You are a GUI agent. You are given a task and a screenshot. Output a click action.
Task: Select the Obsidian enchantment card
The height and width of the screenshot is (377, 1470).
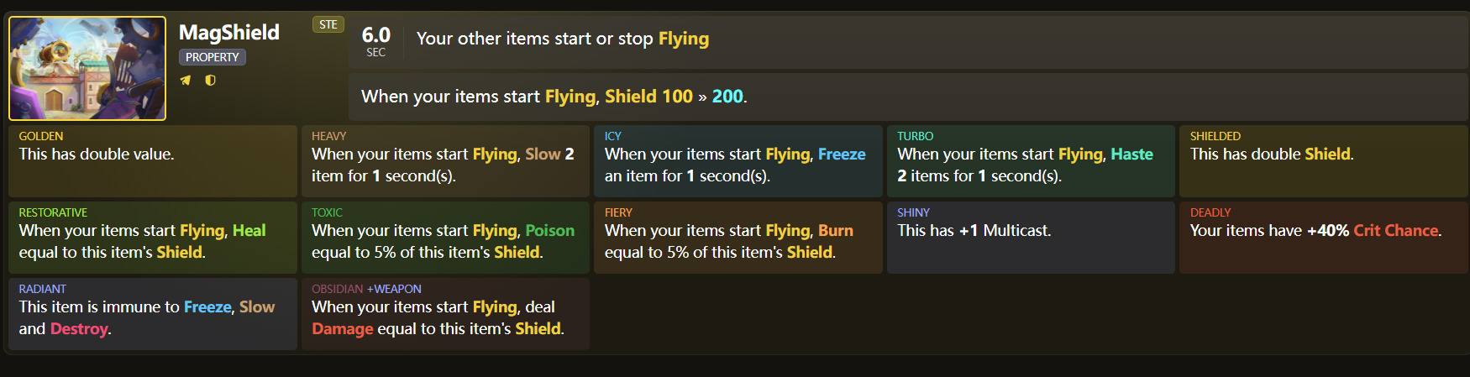(x=445, y=313)
